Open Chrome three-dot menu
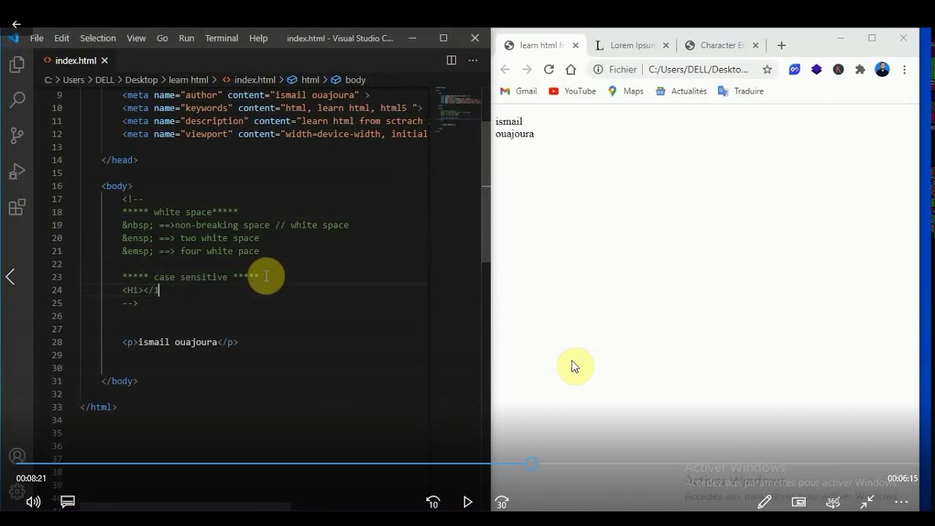The height and width of the screenshot is (526, 935). click(904, 69)
